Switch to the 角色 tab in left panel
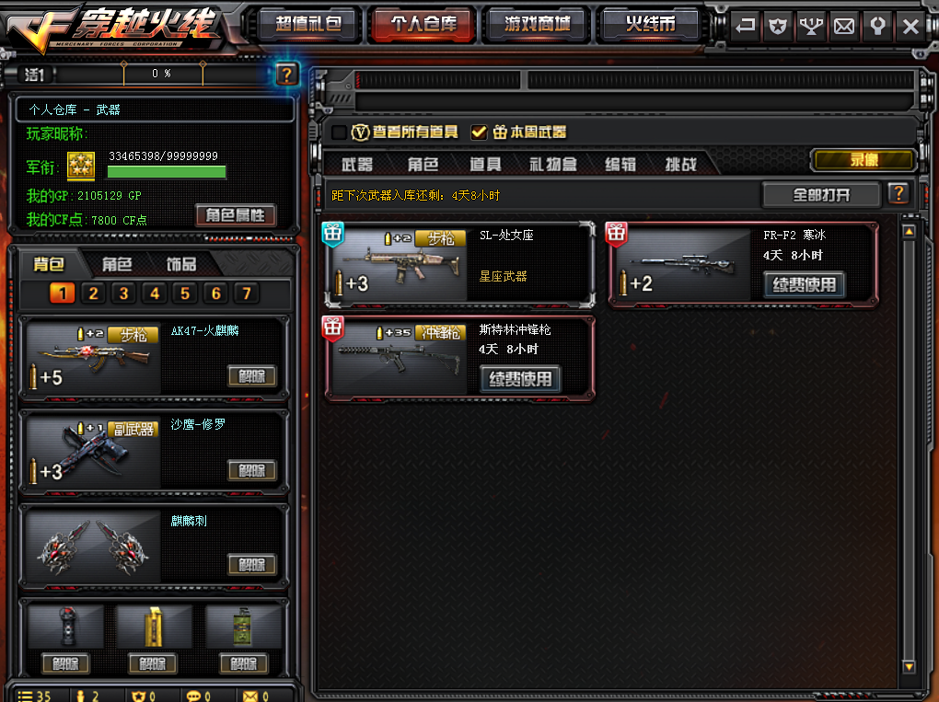Screen dimensions: 939x702 [x=117, y=264]
